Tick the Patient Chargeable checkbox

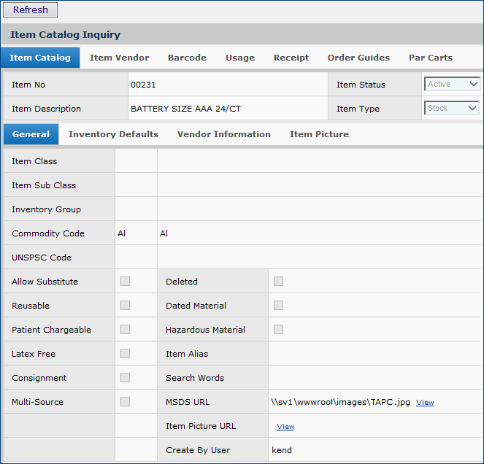tap(126, 330)
